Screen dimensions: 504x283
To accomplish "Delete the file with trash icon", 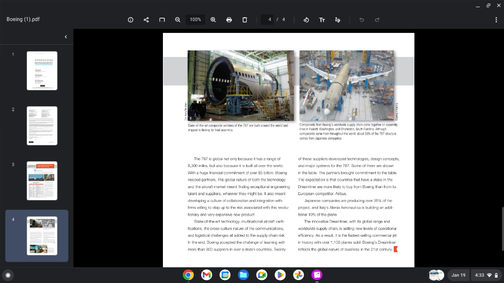I will click(245, 20).
